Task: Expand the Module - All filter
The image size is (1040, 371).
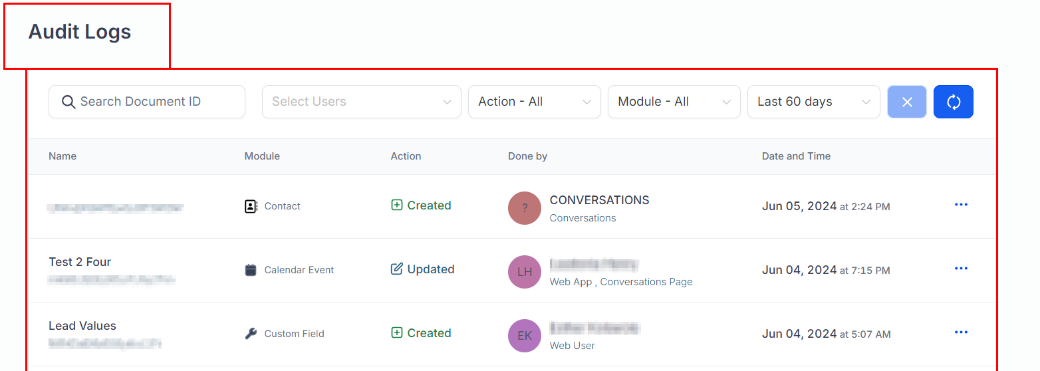Action: point(674,102)
